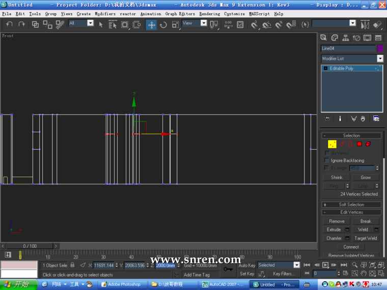This screenshot has height=290, width=387.
Task: Open the Hierarchy command panel tab
Action: tap(346, 38)
